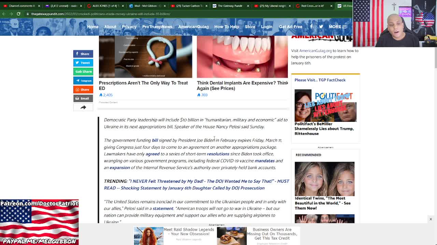Open the About page in the site nav
The width and height of the screenshot is (437, 245).
[x=110, y=27]
